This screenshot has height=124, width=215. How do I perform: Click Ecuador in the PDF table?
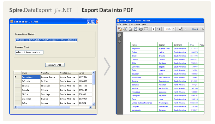coord(135,74)
